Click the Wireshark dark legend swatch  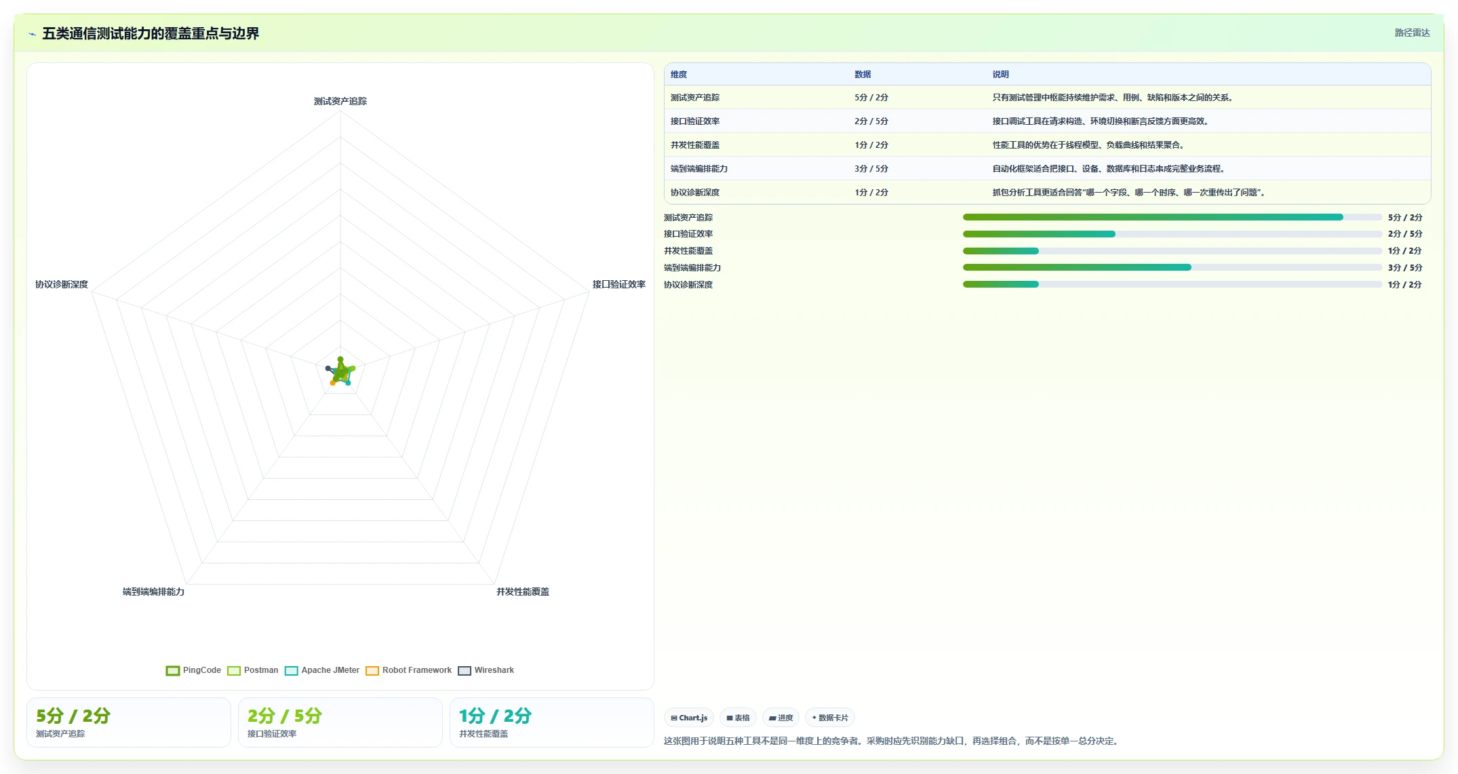tap(465, 671)
